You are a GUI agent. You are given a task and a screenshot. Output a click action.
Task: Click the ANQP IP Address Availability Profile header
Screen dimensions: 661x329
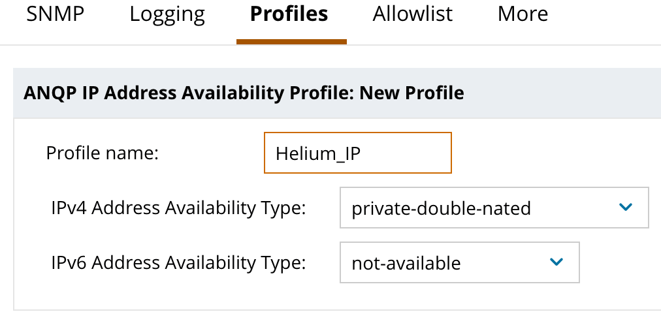pyautogui.click(x=189, y=93)
